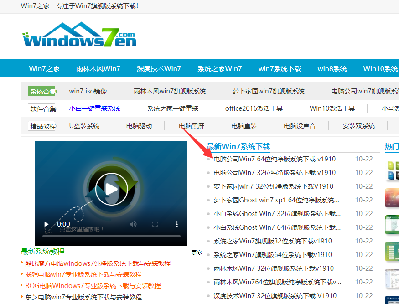
Task: Open 萝卜家园win7 32位纯净版系统下载V1910
Action: click(x=273, y=186)
